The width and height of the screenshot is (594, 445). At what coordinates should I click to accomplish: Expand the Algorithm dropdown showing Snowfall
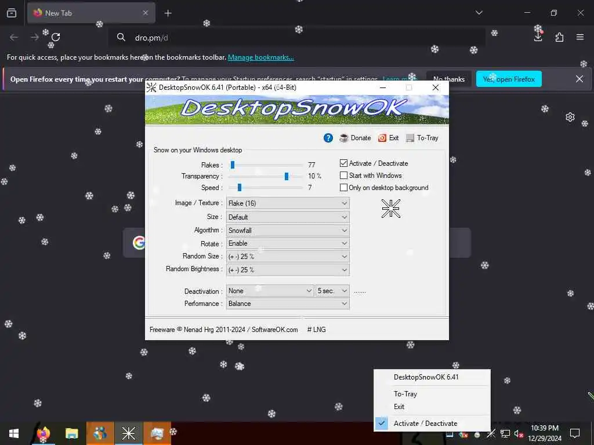pyautogui.click(x=288, y=231)
